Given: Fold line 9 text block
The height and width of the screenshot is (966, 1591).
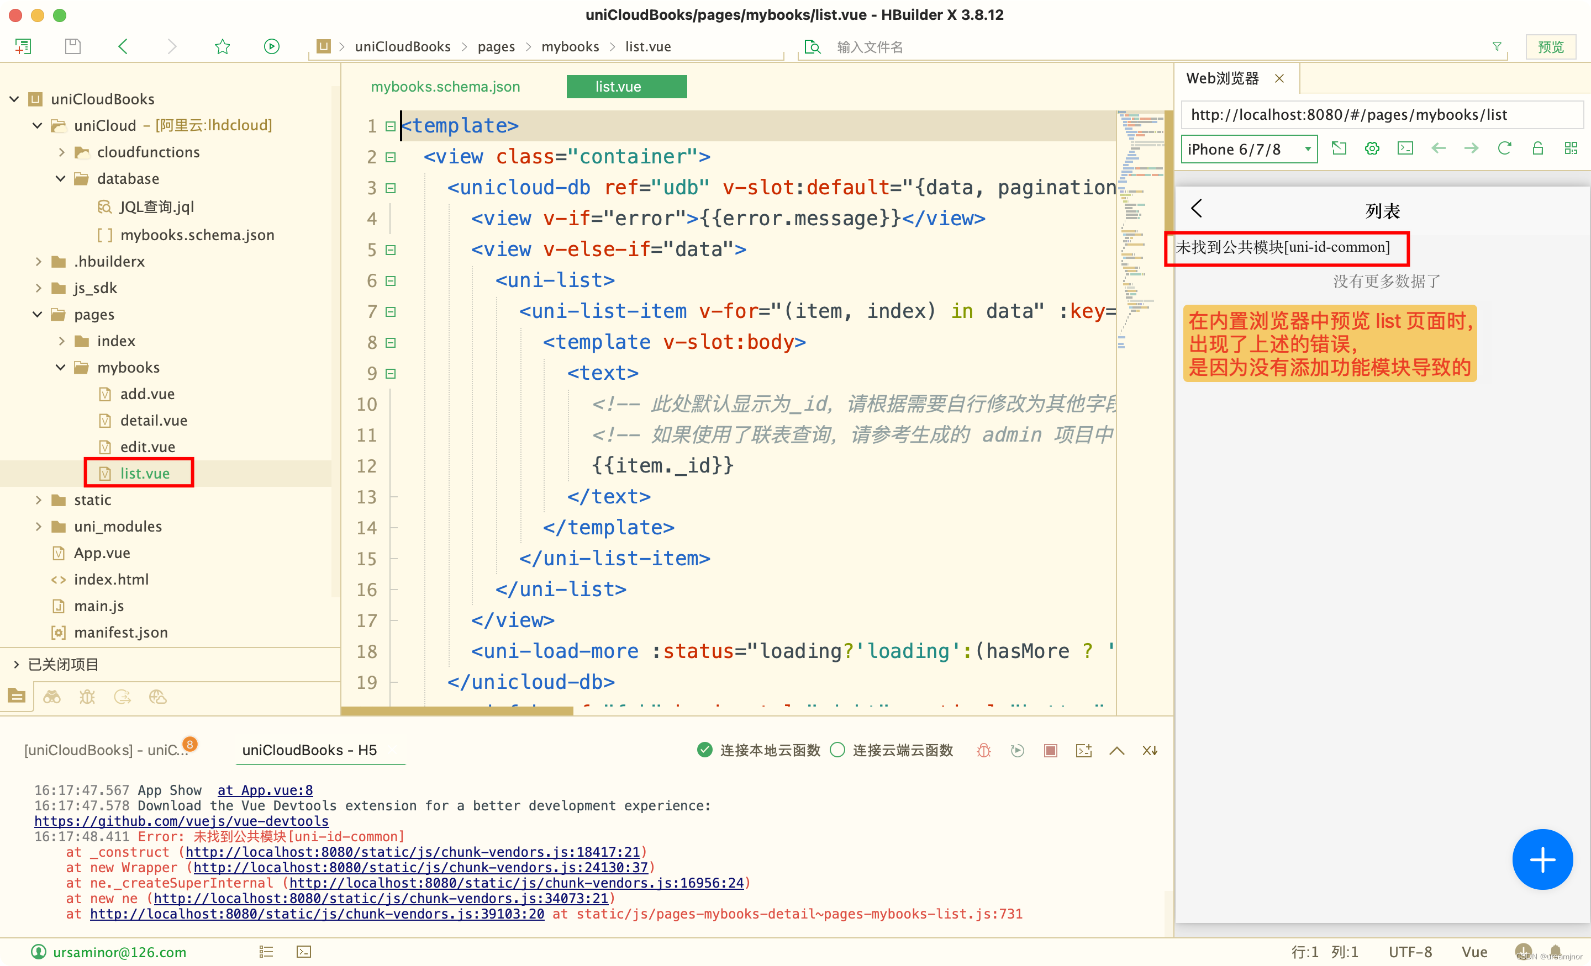Looking at the screenshot, I should tap(391, 374).
